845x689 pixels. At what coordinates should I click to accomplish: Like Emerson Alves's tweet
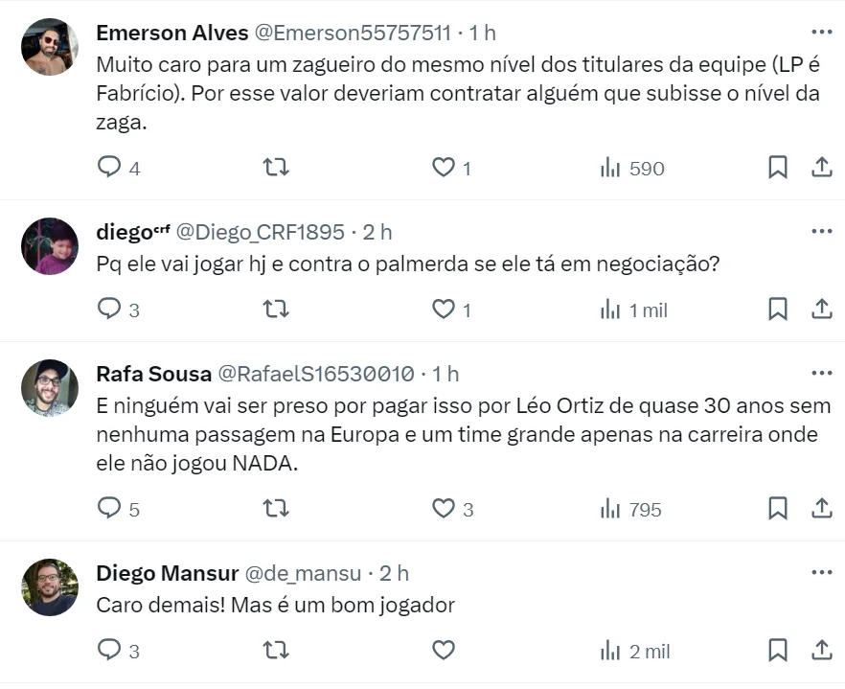pyautogui.click(x=443, y=168)
